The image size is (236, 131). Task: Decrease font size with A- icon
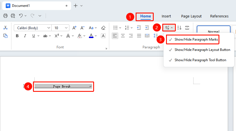click(x=82, y=28)
